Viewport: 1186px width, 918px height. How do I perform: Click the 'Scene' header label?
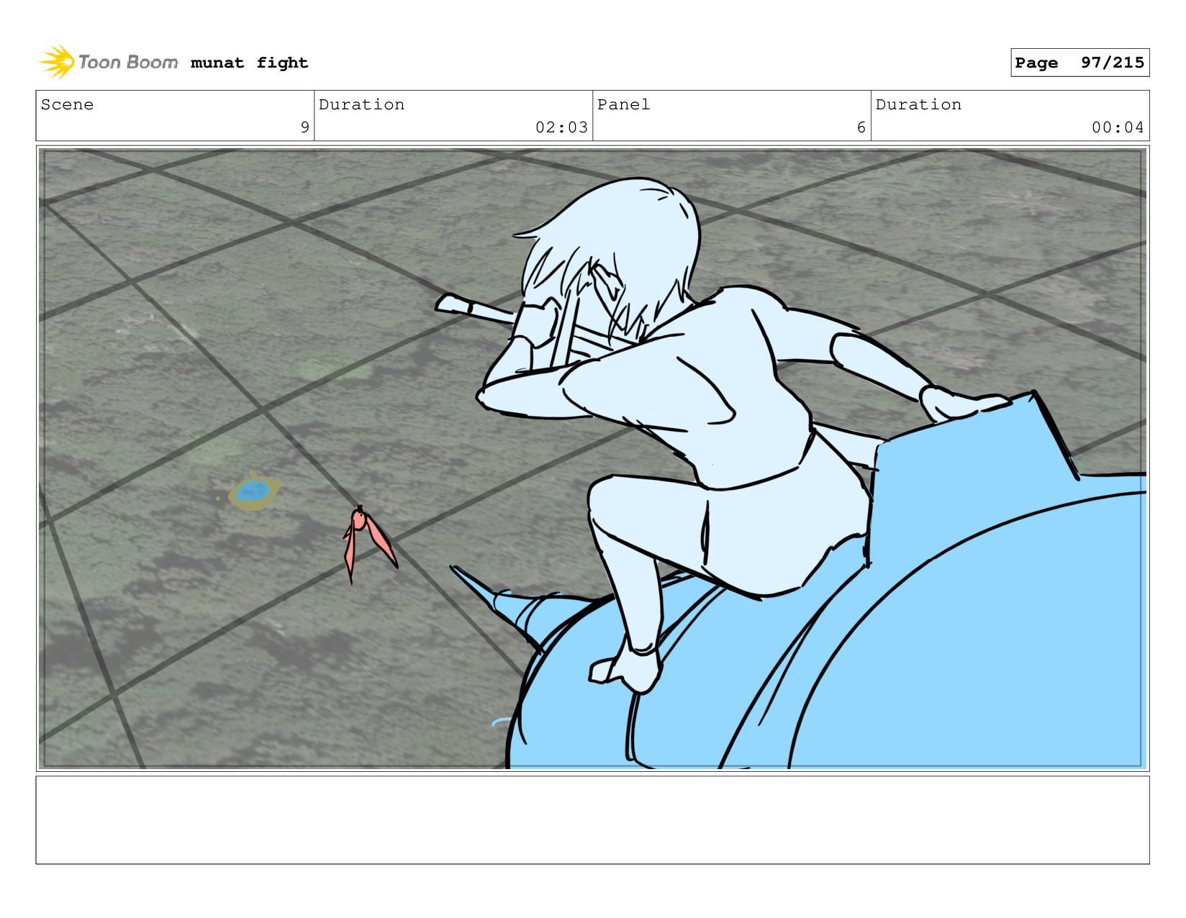(67, 104)
